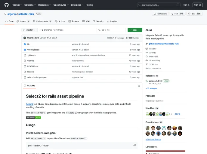This screenshot has height=154, width=207.
Task: Click the .gitignore file icon
Action: (25, 55)
